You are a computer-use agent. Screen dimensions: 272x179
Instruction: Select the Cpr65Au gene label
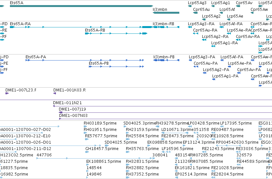pos(201,9)
